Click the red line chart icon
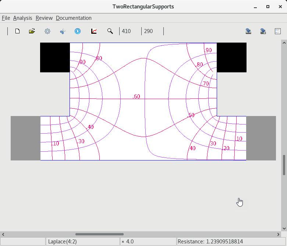Screen dimensions: 287x246 coord(94,31)
